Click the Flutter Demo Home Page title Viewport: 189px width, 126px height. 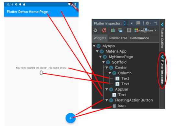click(27, 12)
